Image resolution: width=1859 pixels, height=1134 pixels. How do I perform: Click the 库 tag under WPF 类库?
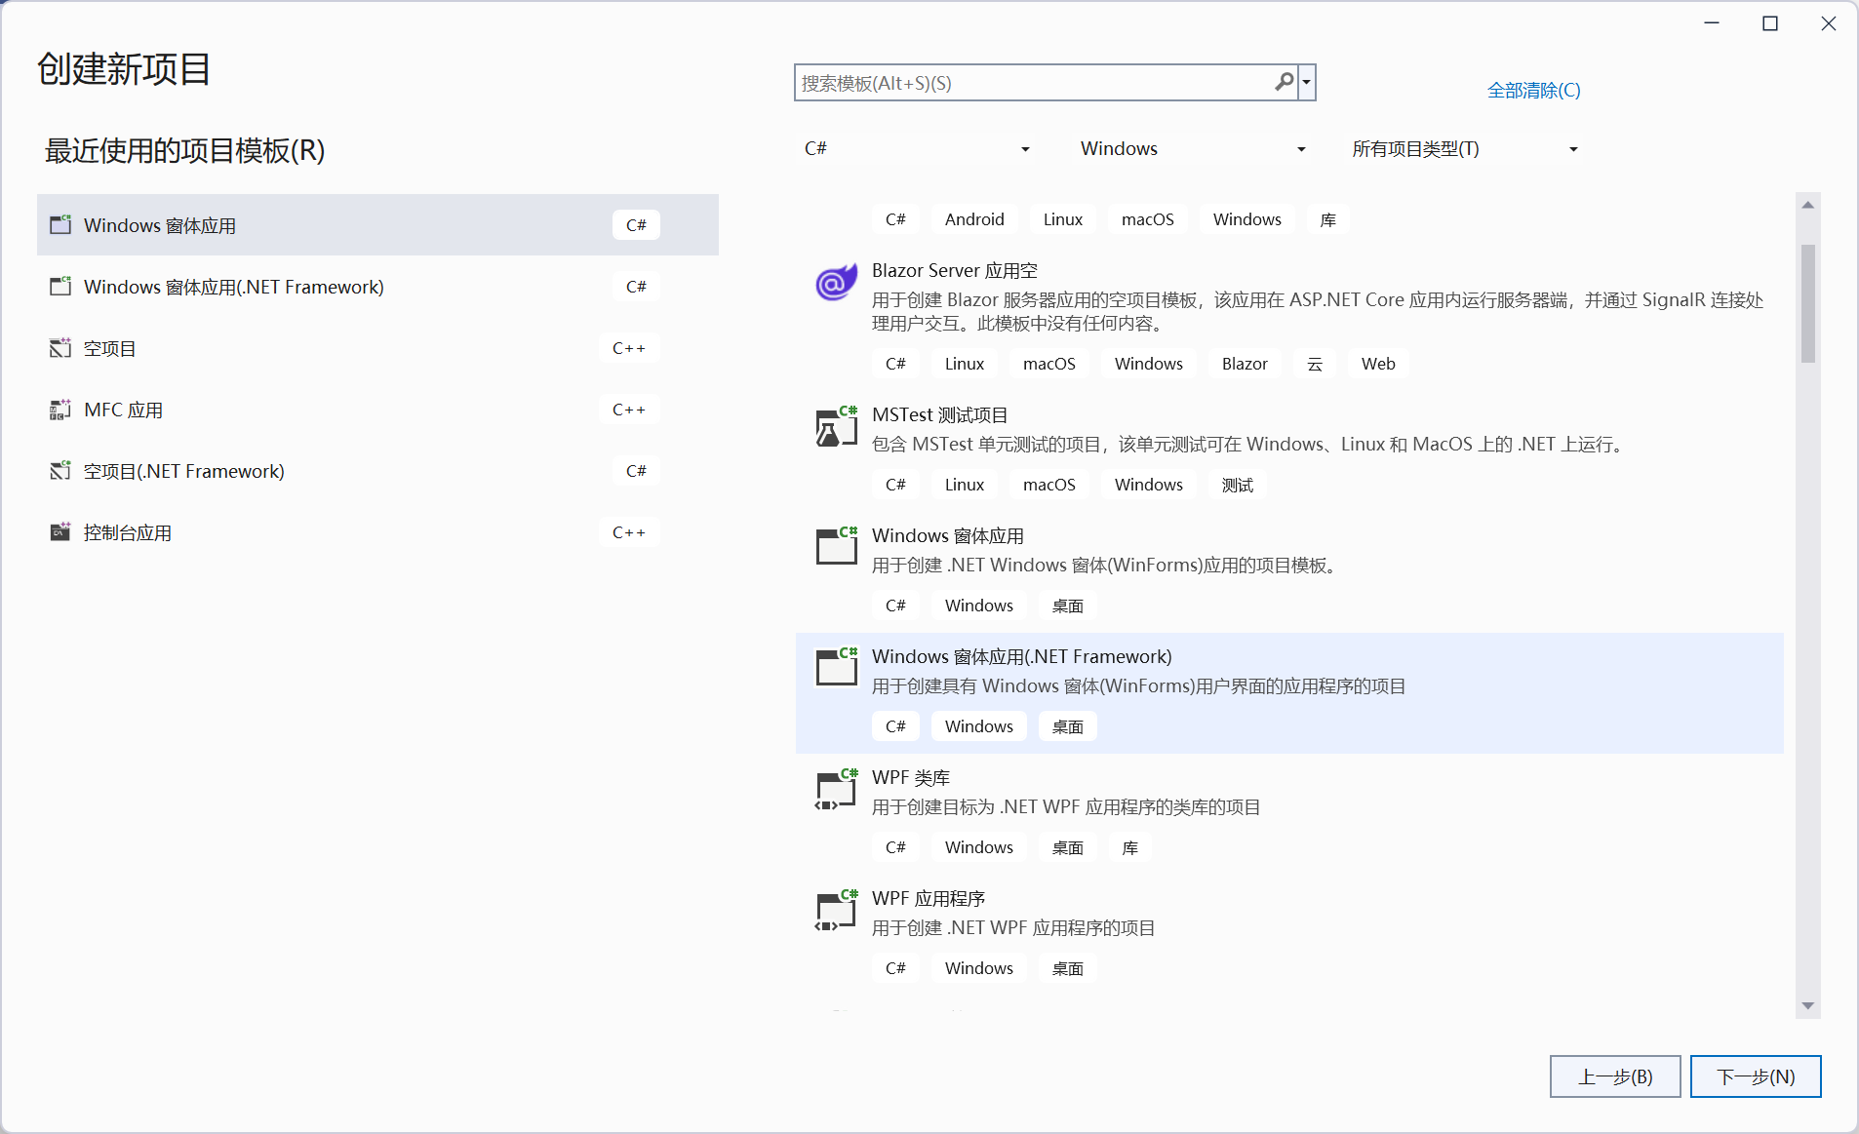coord(1129,847)
